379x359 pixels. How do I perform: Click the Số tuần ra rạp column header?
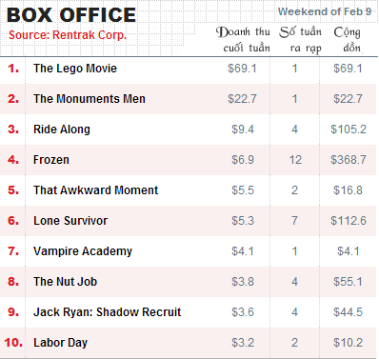point(301,40)
